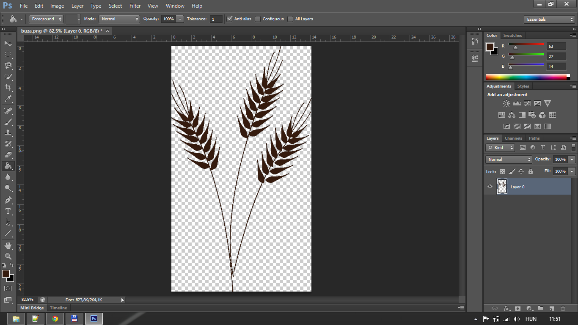The height and width of the screenshot is (325, 578).
Task: Select the Dodge tool
Action: pos(8,188)
